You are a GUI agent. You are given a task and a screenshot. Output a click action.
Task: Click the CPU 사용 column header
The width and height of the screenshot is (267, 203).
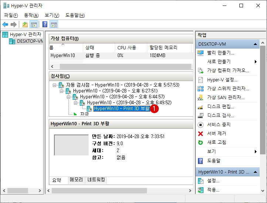[x=131, y=48]
